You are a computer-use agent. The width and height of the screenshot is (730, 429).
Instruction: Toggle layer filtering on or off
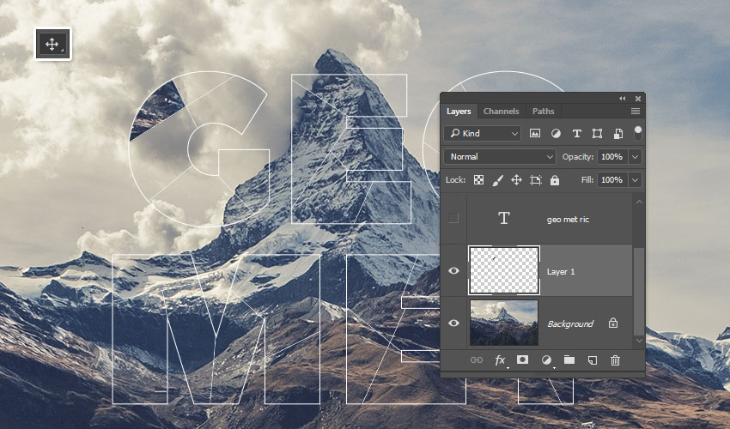(638, 133)
